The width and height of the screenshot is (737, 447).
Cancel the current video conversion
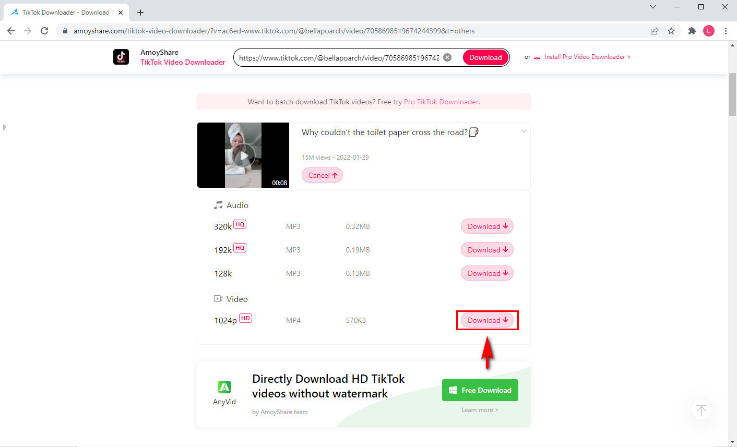tap(322, 175)
